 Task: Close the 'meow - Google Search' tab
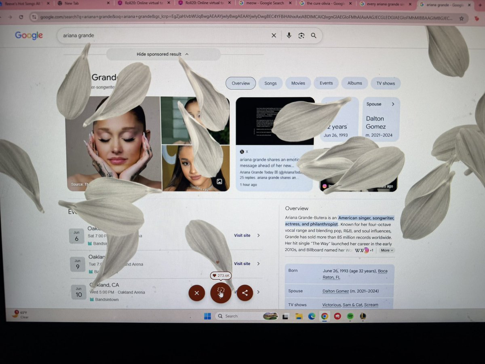pyautogui.click(x=290, y=3)
